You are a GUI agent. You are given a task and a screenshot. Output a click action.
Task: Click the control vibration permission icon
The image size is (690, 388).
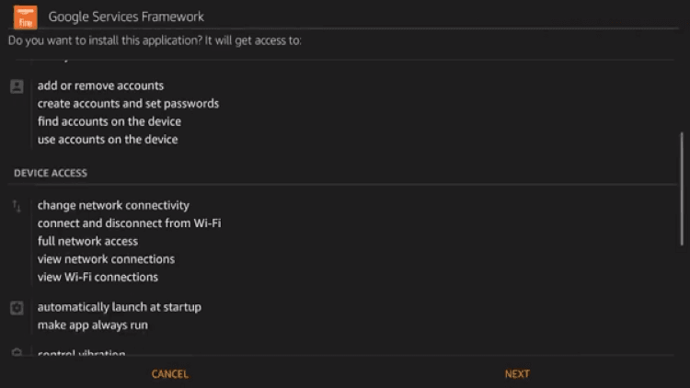17,352
